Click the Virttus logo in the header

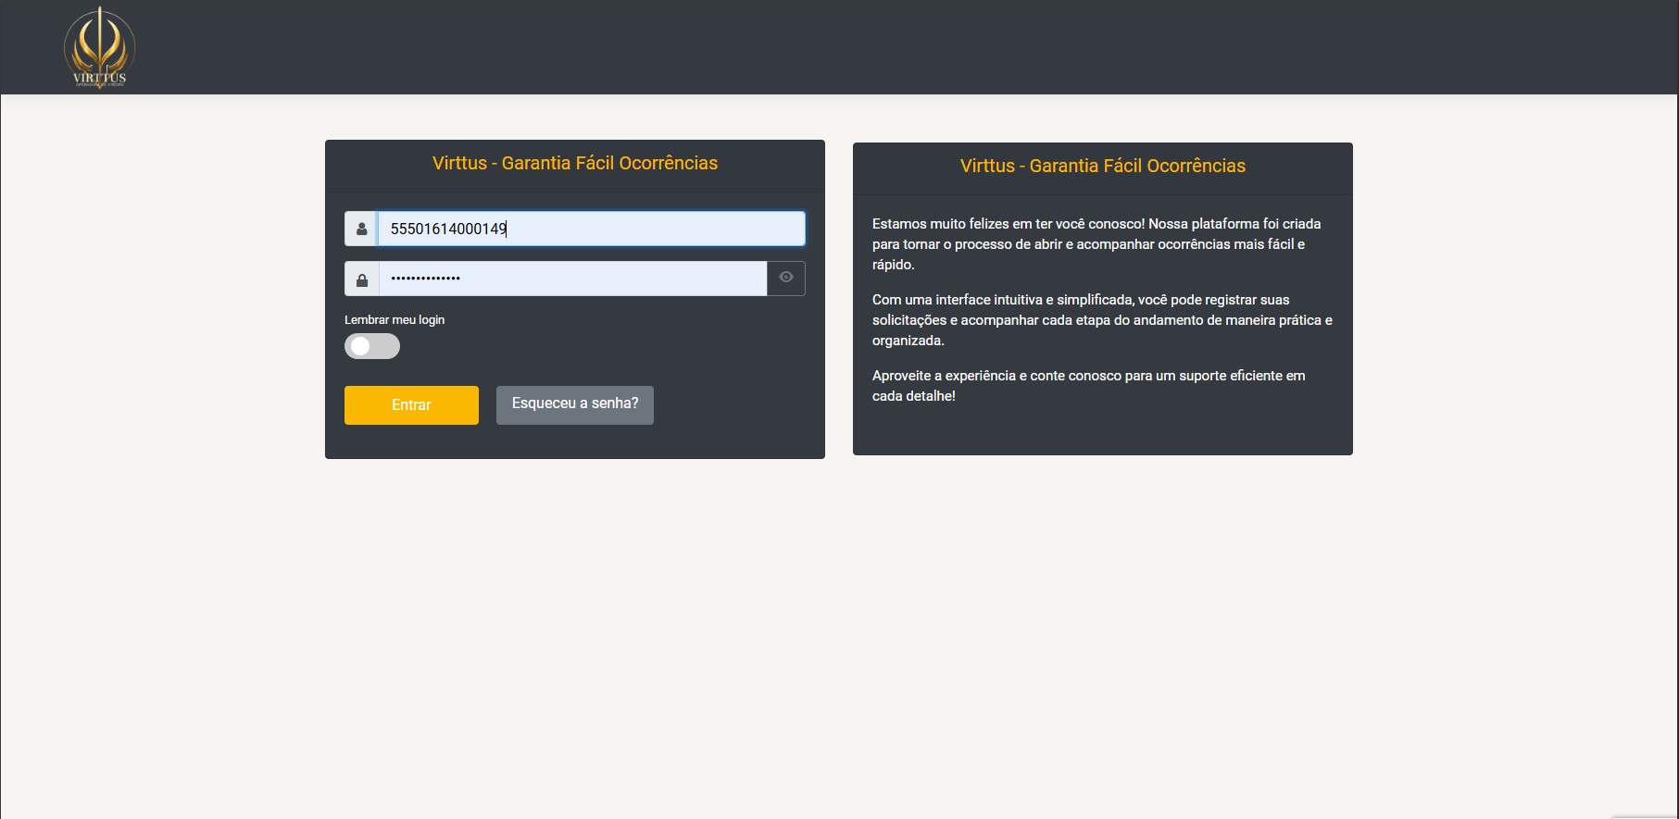point(99,44)
